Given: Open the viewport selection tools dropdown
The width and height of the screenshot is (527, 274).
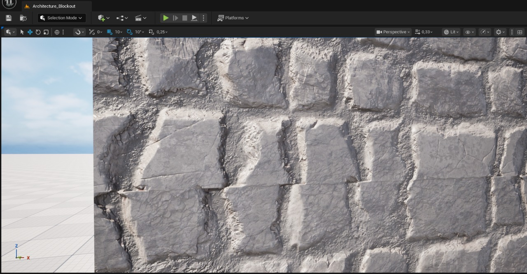Looking at the screenshot, I should [x=10, y=32].
